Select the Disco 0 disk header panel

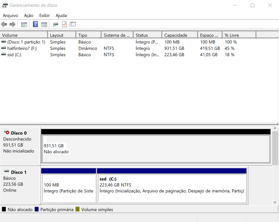click(20, 146)
